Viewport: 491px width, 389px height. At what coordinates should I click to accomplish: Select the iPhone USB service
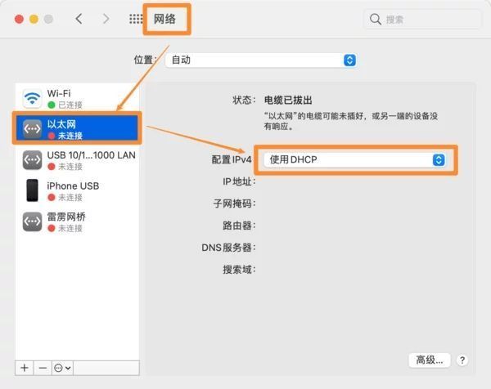78,190
